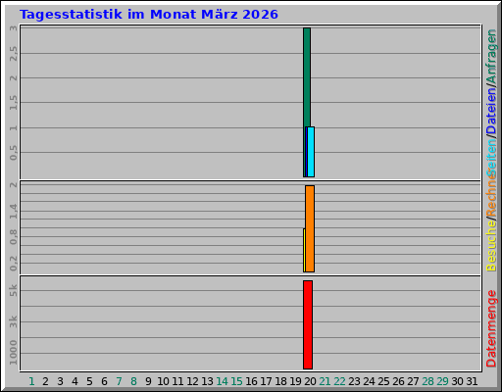The image size is (502, 392).
Task: Click the 'Besuche' legend label
Action: coord(491,245)
